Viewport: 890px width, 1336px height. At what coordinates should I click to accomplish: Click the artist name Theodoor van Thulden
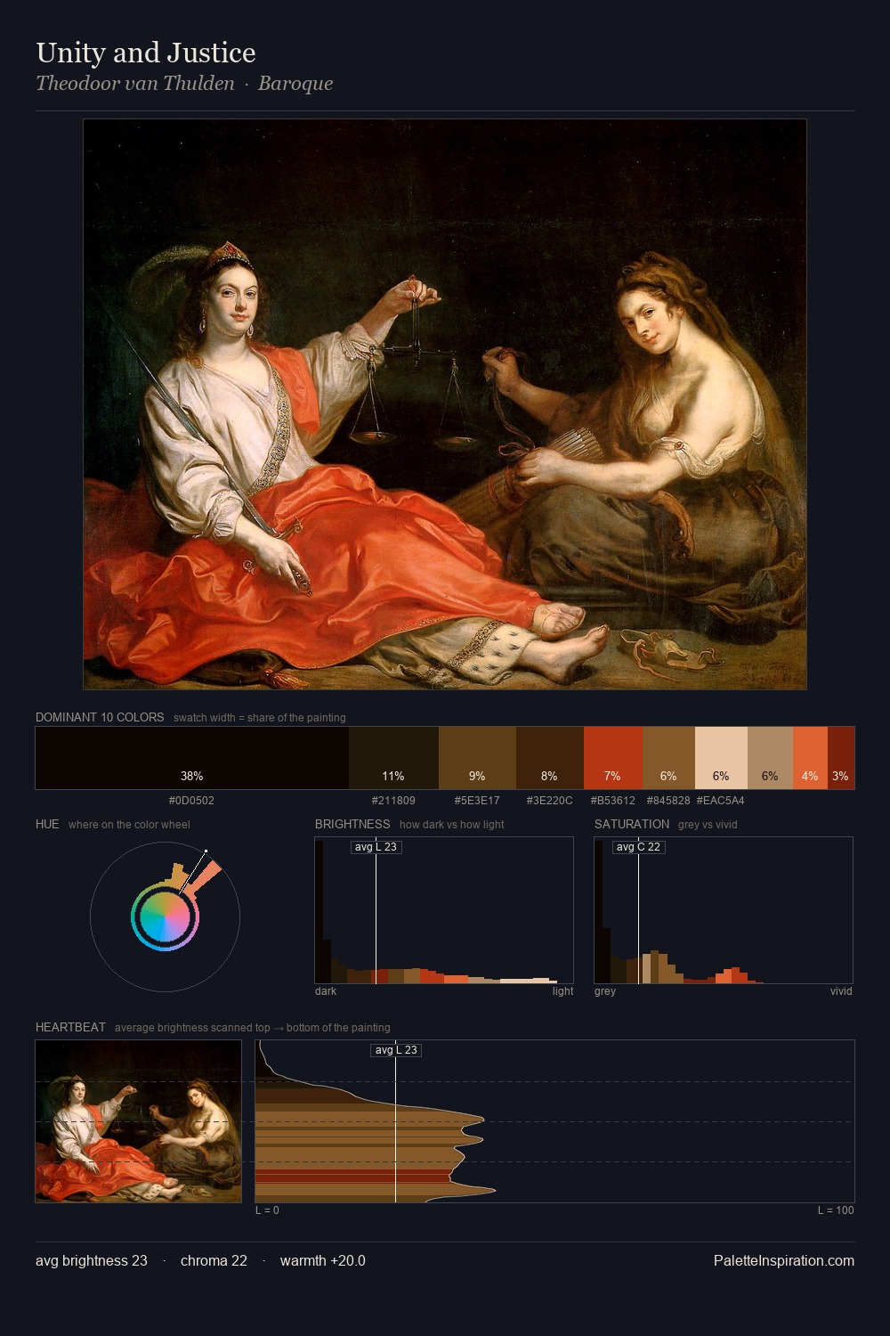135,84
